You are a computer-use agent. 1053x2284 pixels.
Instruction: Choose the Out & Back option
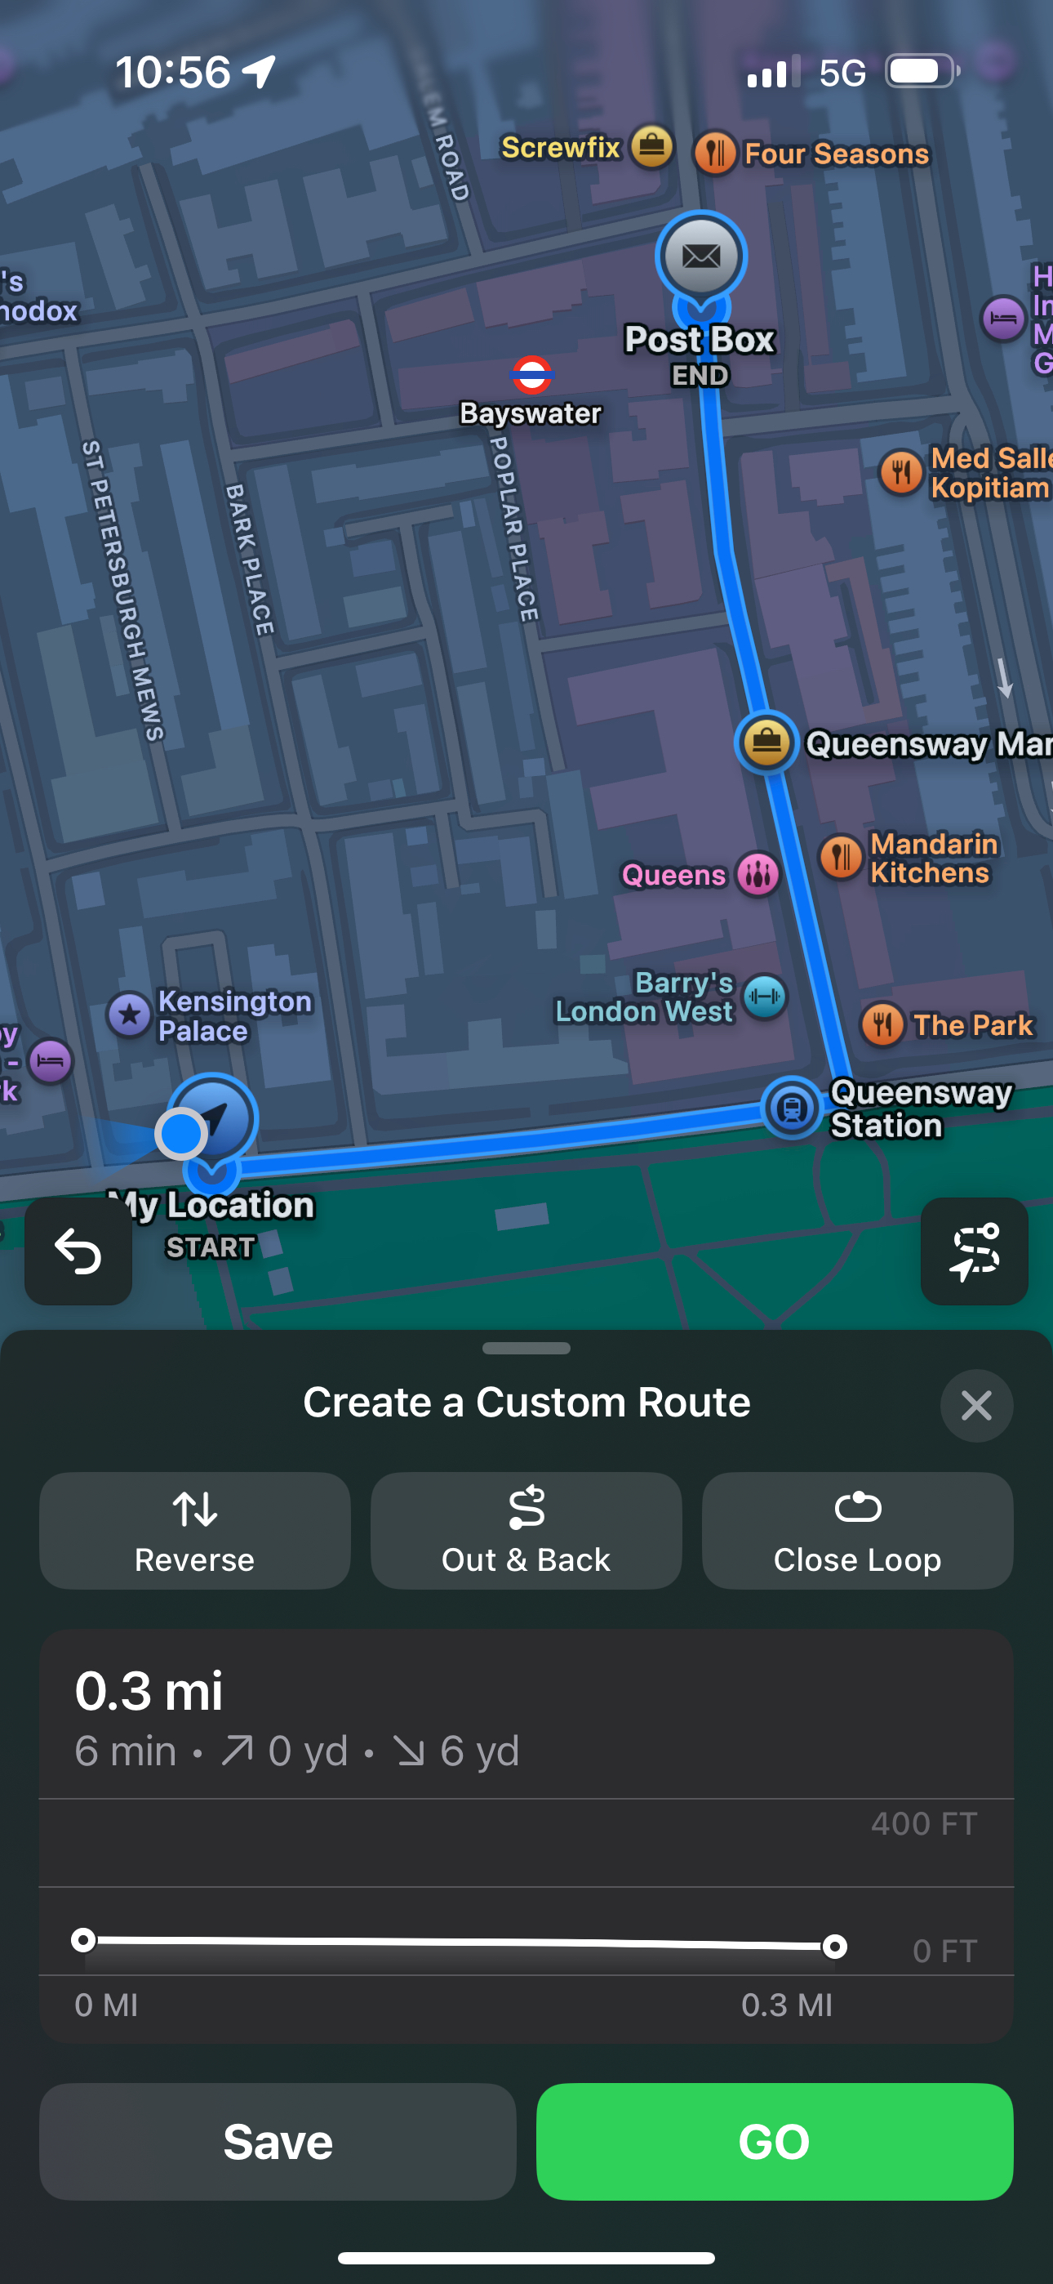click(526, 1530)
